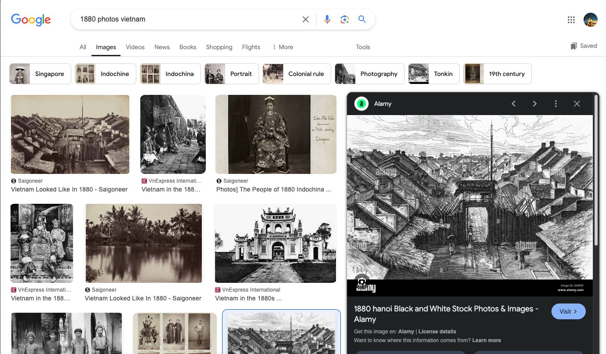Expand the More search categories menu
The height and width of the screenshot is (354, 606).
(x=282, y=47)
